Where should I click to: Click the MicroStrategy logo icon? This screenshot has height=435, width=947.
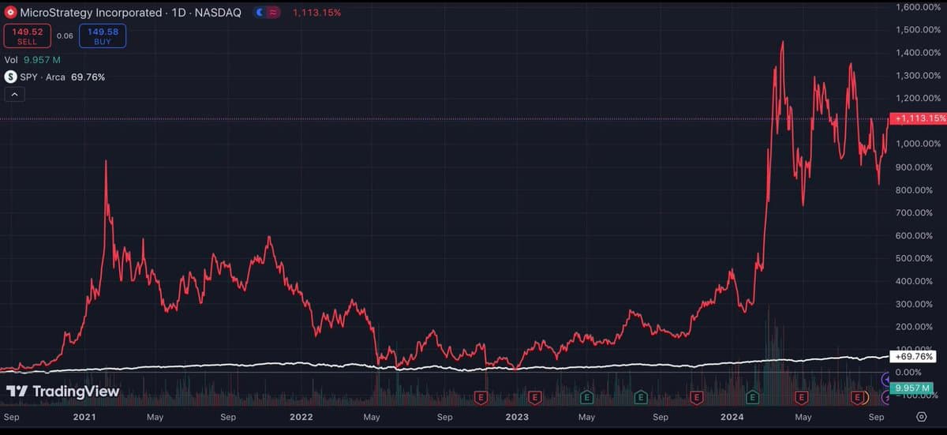11,13
